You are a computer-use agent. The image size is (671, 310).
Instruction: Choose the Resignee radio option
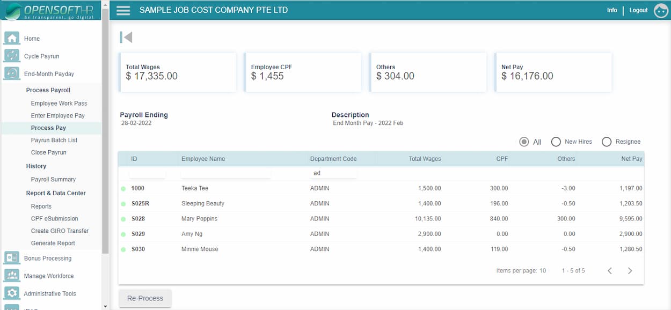[607, 142]
